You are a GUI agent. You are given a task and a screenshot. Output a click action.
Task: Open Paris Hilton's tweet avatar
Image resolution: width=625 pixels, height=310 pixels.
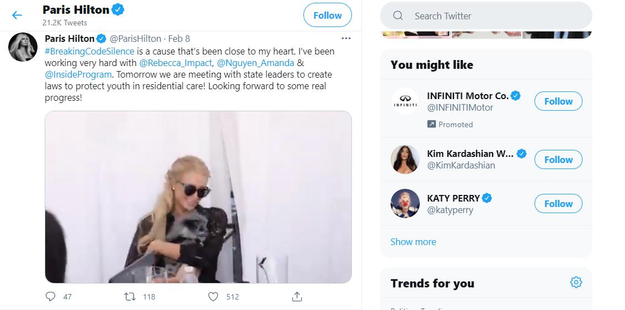coord(23,47)
